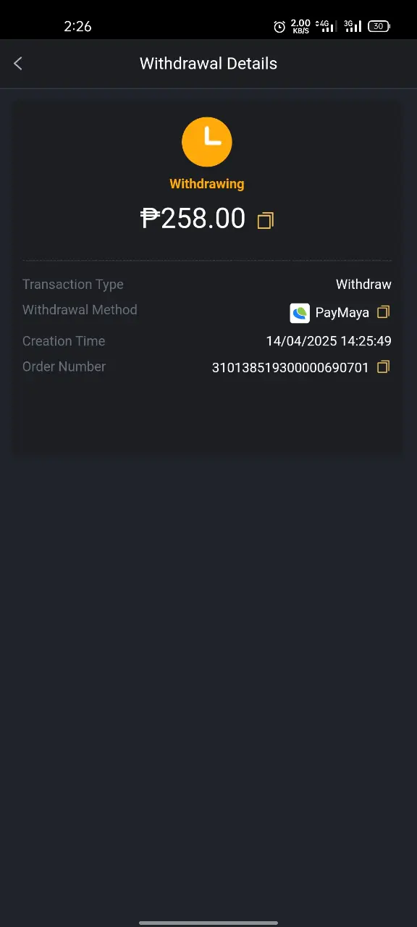Tap the orange clock status icon
Image resolution: width=417 pixels, height=927 pixels.
(207, 142)
